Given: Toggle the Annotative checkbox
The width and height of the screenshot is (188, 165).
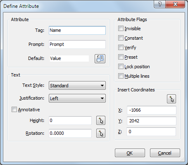Looking at the screenshot, I should (14, 110).
